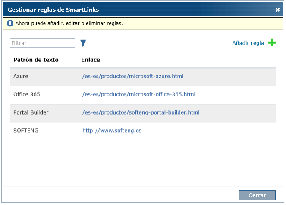This screenshot has height=205, width=286.
Task: Select the Azure text pattern cell
Action: pos(21,76)
